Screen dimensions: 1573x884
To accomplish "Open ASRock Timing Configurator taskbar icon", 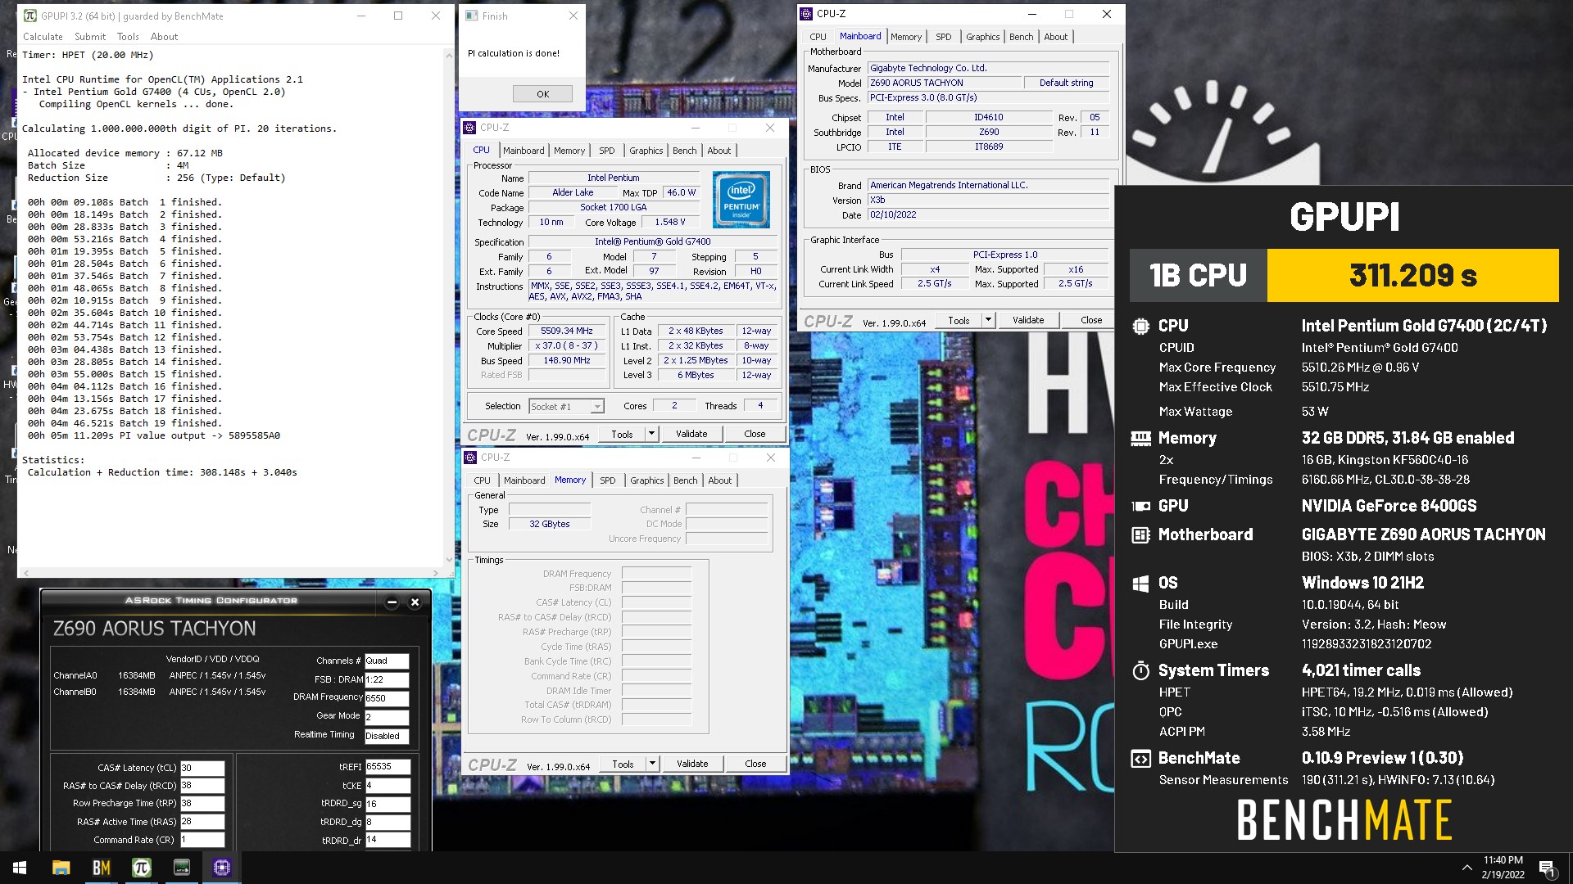I will point(181,868).
